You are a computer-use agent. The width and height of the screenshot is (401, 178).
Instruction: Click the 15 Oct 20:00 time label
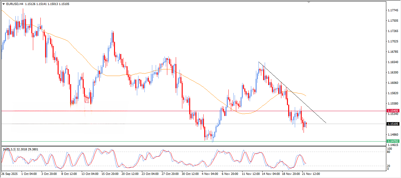coord(109,174)
